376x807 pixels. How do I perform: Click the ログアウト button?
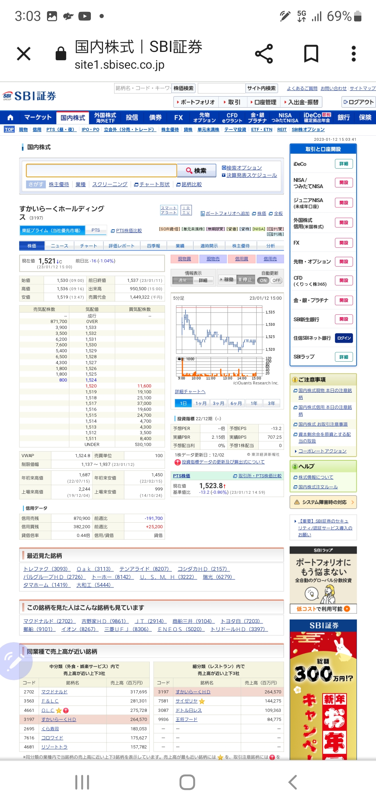pos(359,102)
